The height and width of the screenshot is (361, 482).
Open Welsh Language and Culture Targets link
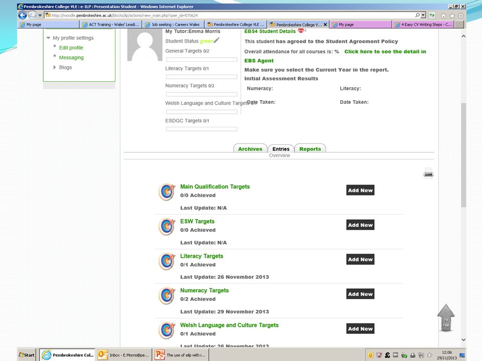[229, 325]
